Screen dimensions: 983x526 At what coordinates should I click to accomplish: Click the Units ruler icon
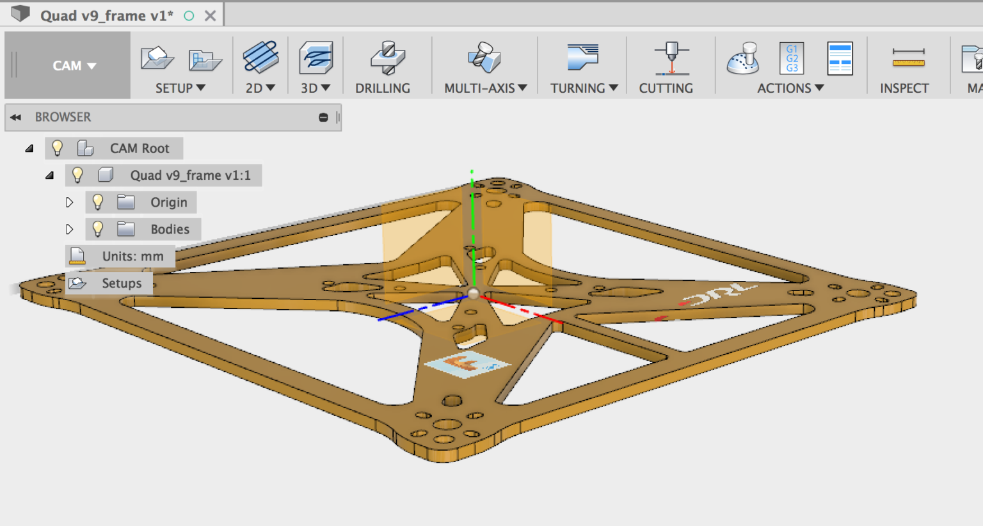tap(77, 256)
